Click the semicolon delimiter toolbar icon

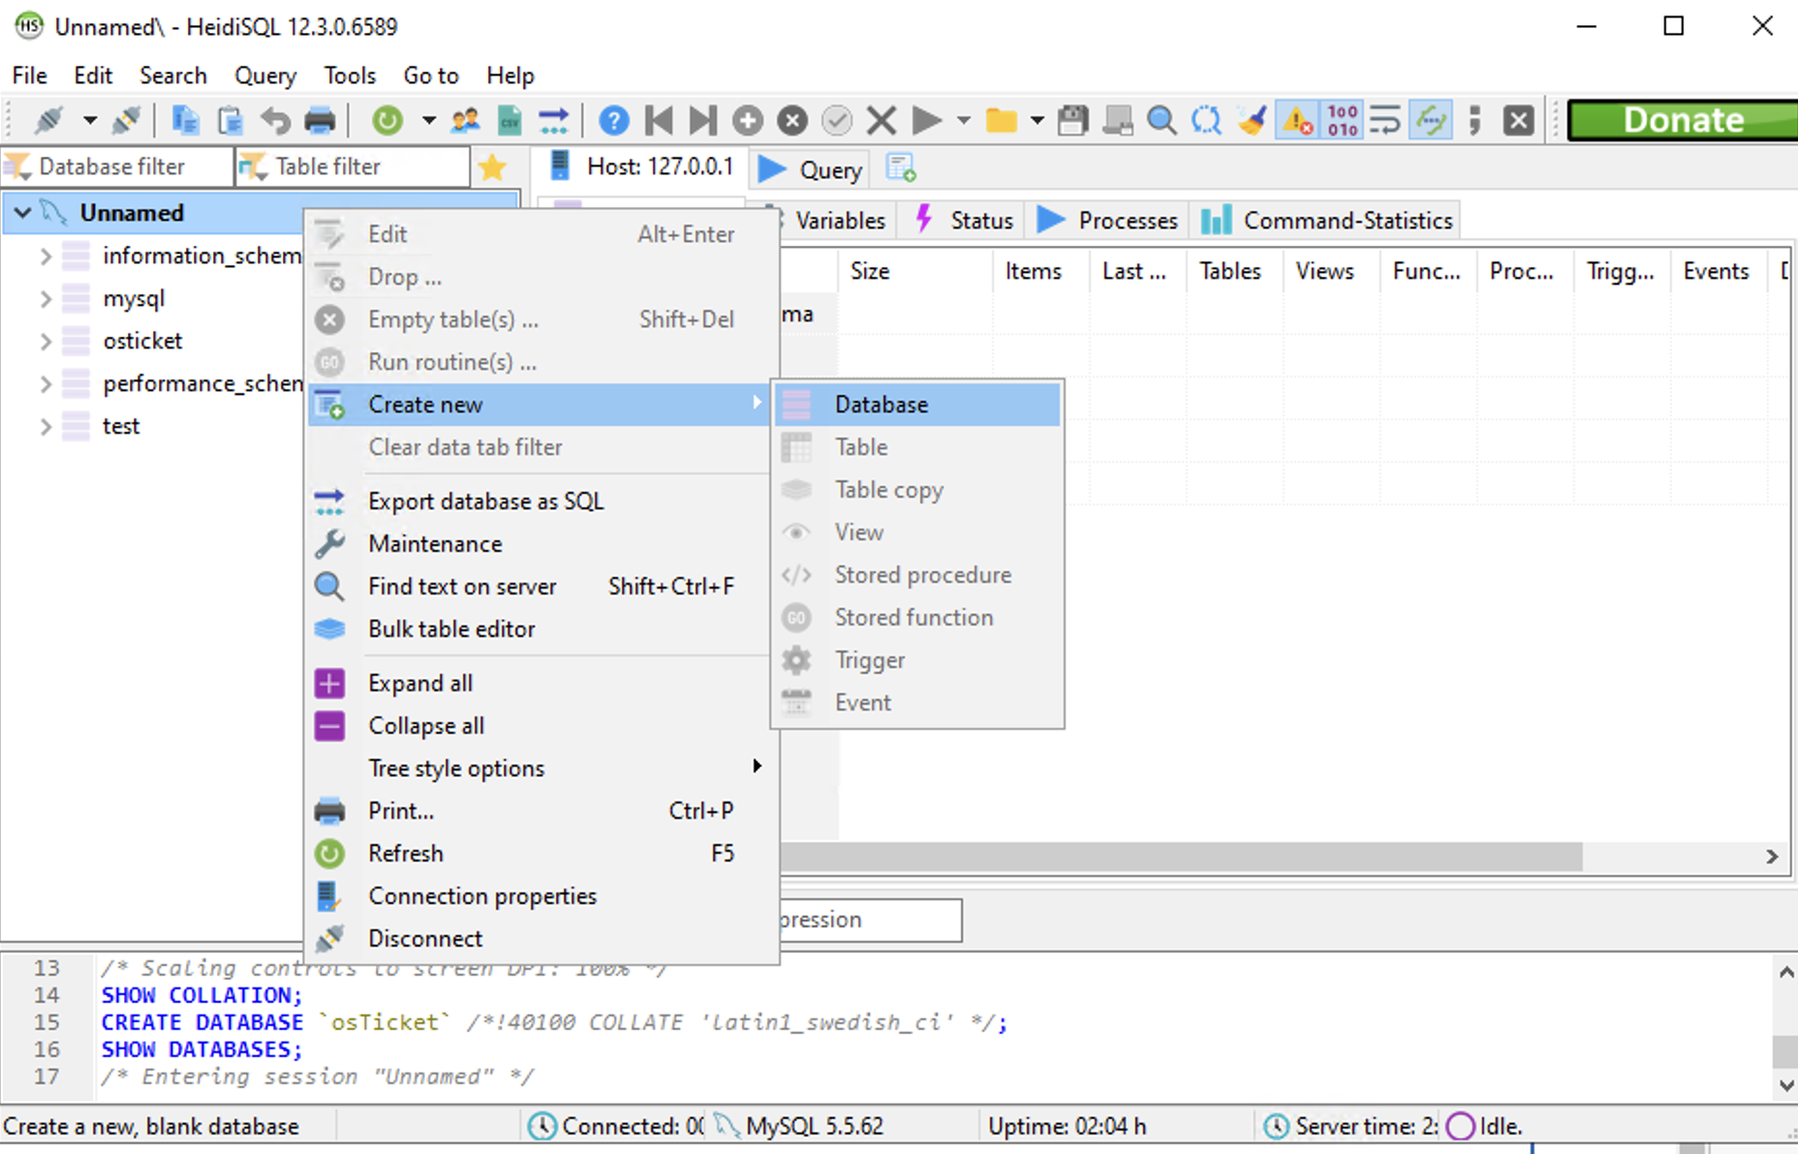pyautogui.click(x=1475, y=120)
